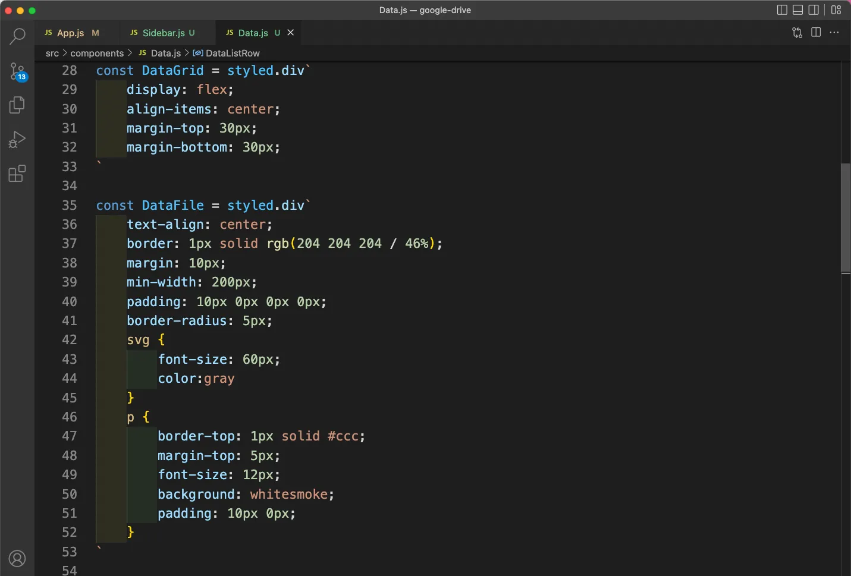Open Customize Layout options
The height and width of the screenshot is (576, 851).
(x=836, y=10)
